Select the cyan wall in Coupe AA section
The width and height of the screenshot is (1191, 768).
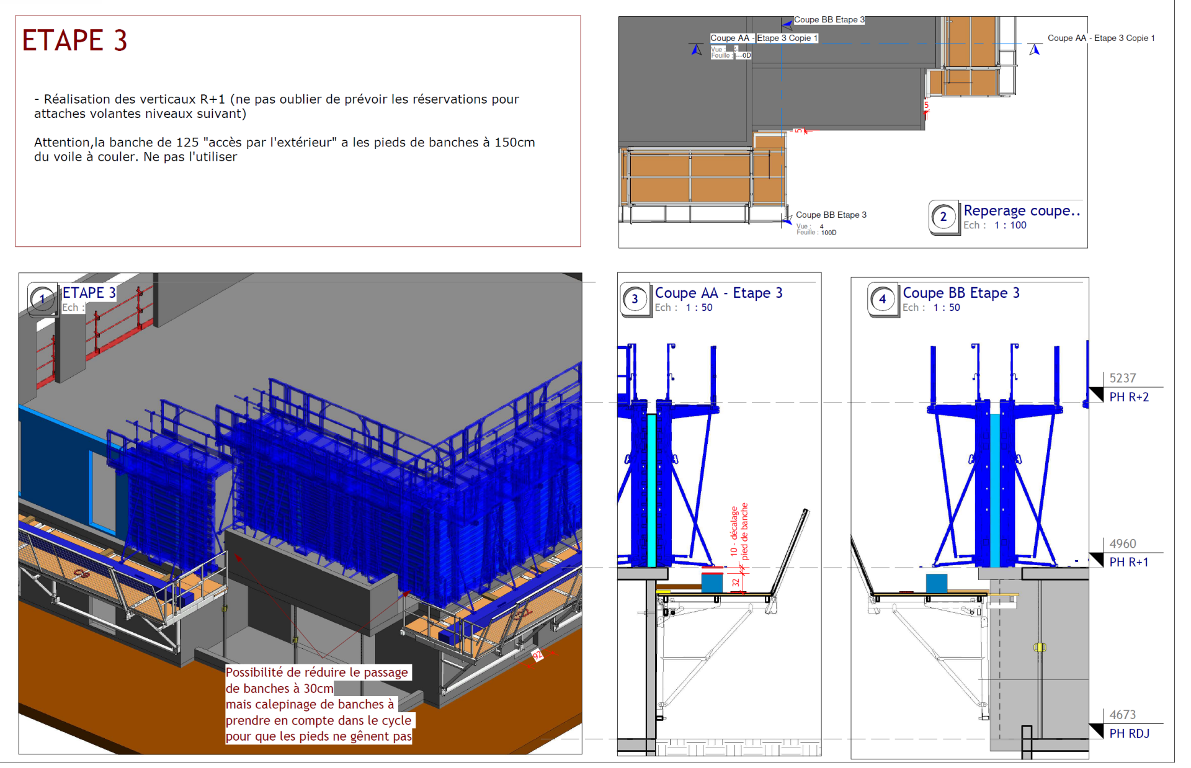651,490
